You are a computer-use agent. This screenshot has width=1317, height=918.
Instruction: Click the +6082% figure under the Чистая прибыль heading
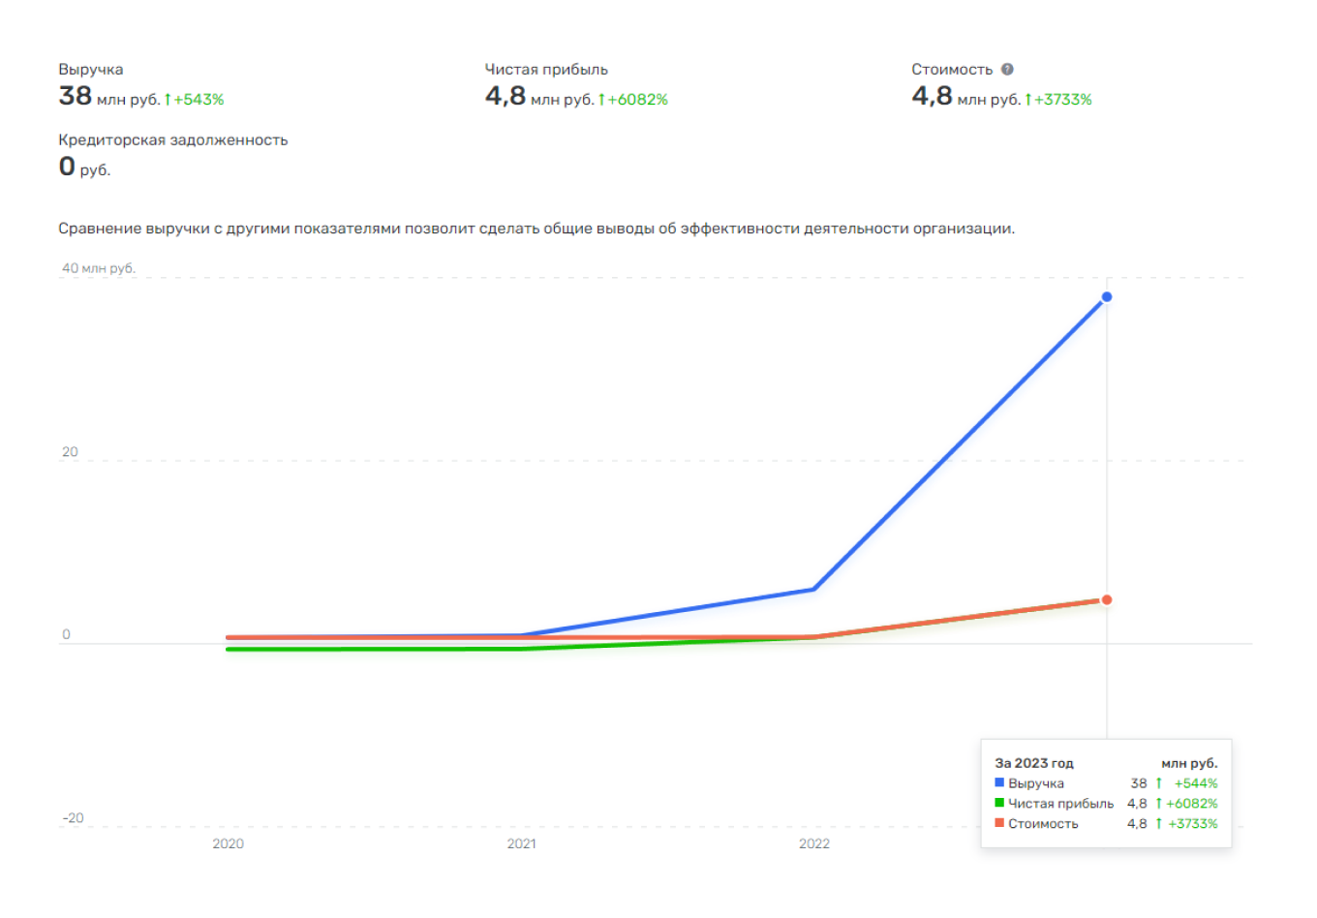pos(638,100)
